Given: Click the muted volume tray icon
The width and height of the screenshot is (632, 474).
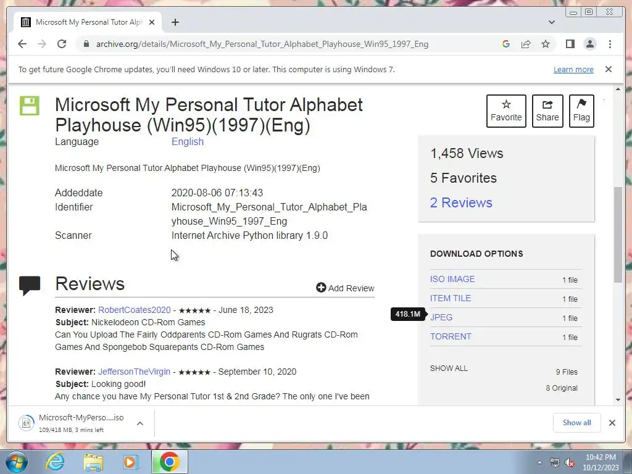Looking at the screenshot, I should pyautogui.click(x=570, y=462).
